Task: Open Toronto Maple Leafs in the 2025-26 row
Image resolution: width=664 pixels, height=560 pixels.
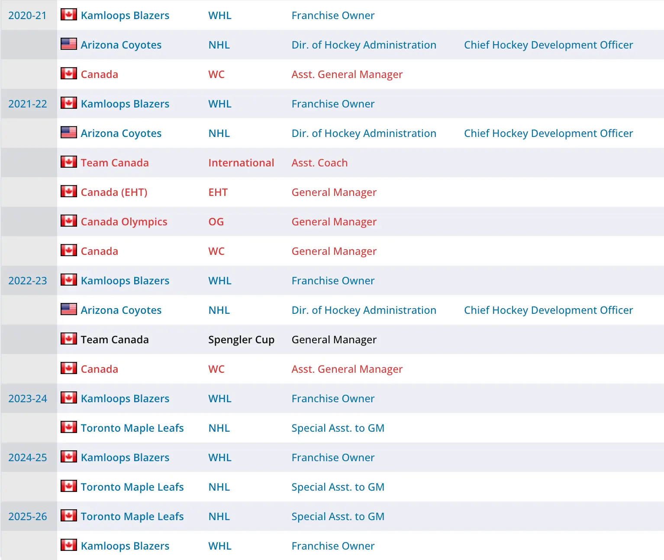Action: [x=132, y=517]
